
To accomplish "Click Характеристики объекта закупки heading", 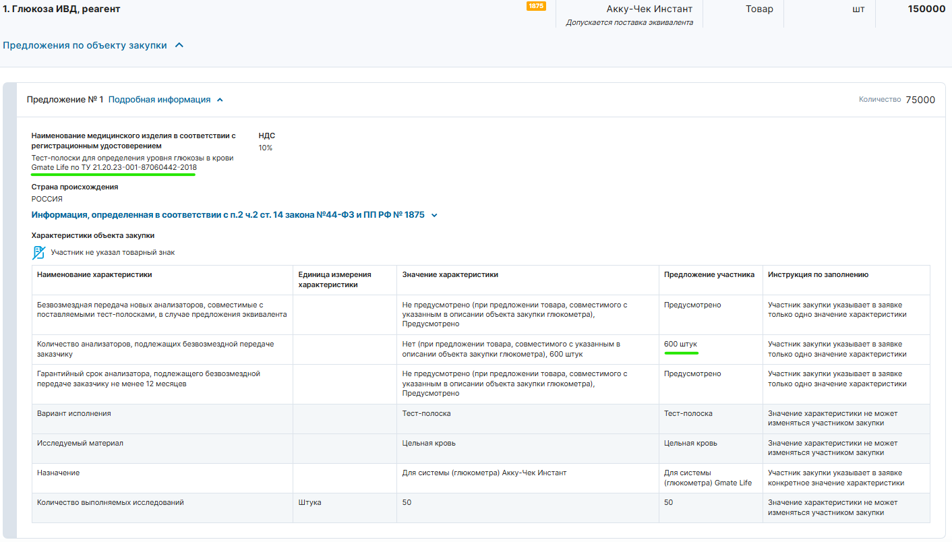I will [x=93, y=235].
